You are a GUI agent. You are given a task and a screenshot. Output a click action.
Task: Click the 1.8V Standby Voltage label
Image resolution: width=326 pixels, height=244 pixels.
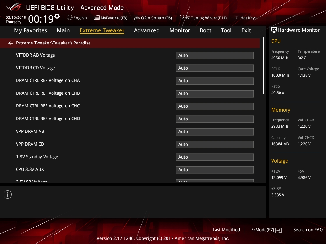(37, 157)
